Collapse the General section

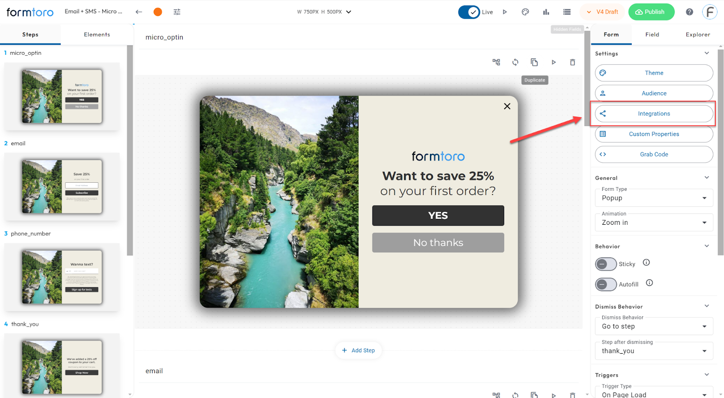tap(707, 178)
